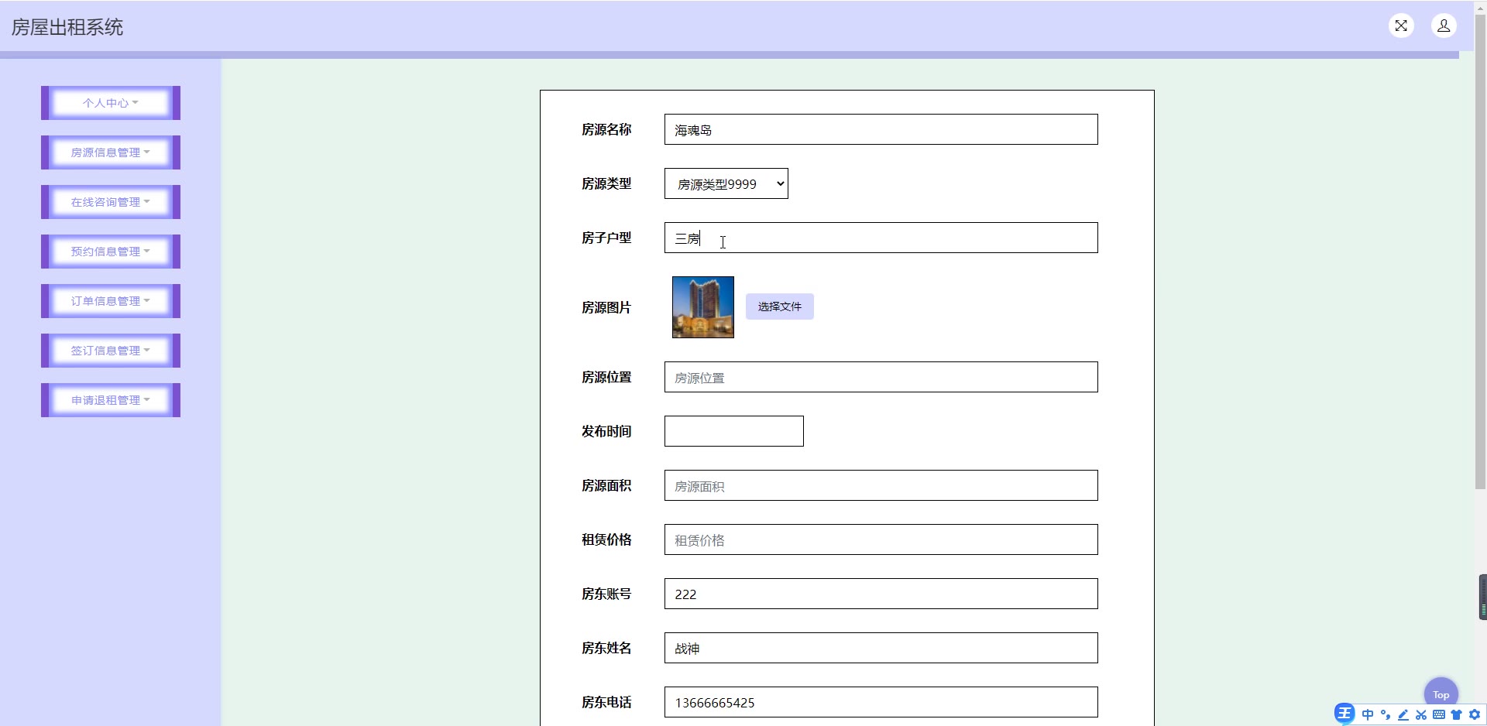1487x726 pixels.
Task: Click the 房源名称 input field
Action: tap(881, 129)
